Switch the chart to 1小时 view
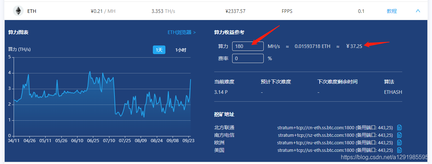The image size is (432, 164). [x=180, y=50]
